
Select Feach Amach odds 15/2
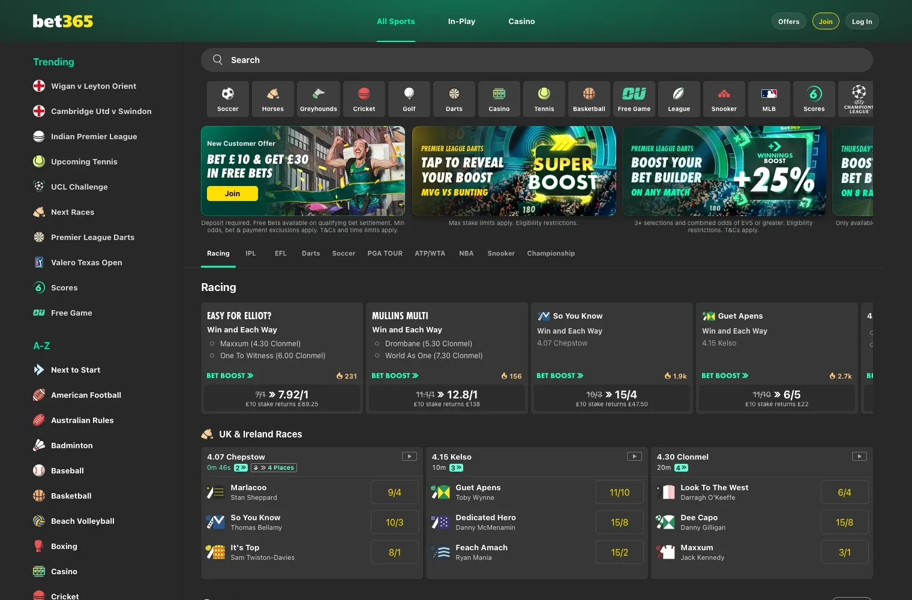pyautogui.click(x=620, y=552)
